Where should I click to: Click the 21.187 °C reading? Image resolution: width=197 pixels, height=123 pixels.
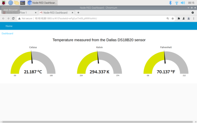[x=33, y=72]
